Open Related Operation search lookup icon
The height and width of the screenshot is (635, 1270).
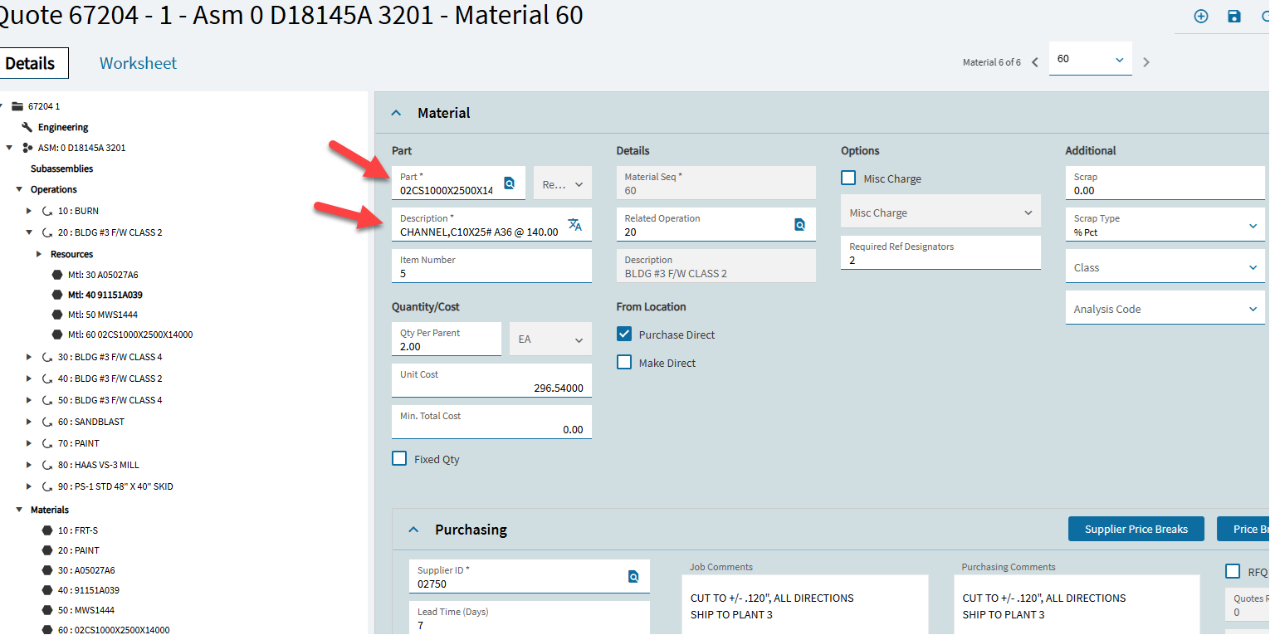click(799, 224)
